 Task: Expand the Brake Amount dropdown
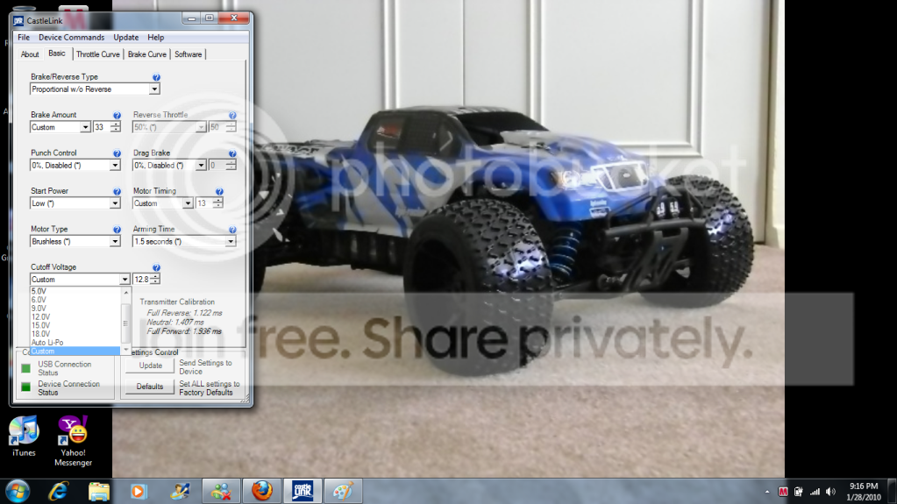pos(85,128)
